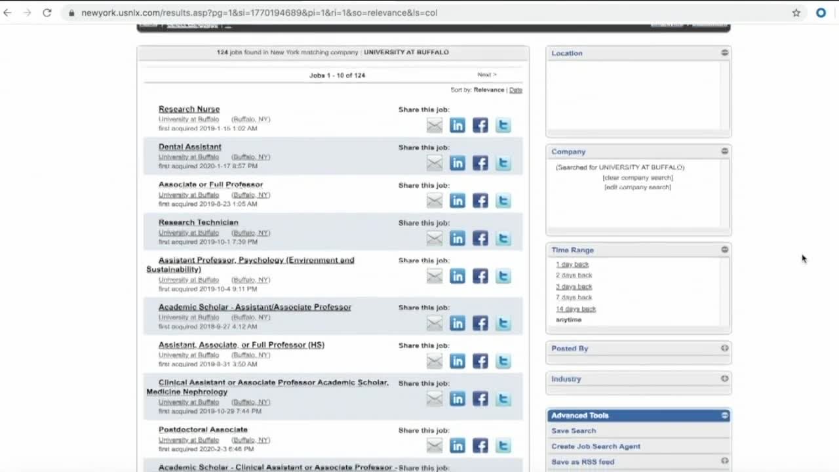Email the Research Nurse job
Screen dimensions: 839x472
[x=435, y=125]
